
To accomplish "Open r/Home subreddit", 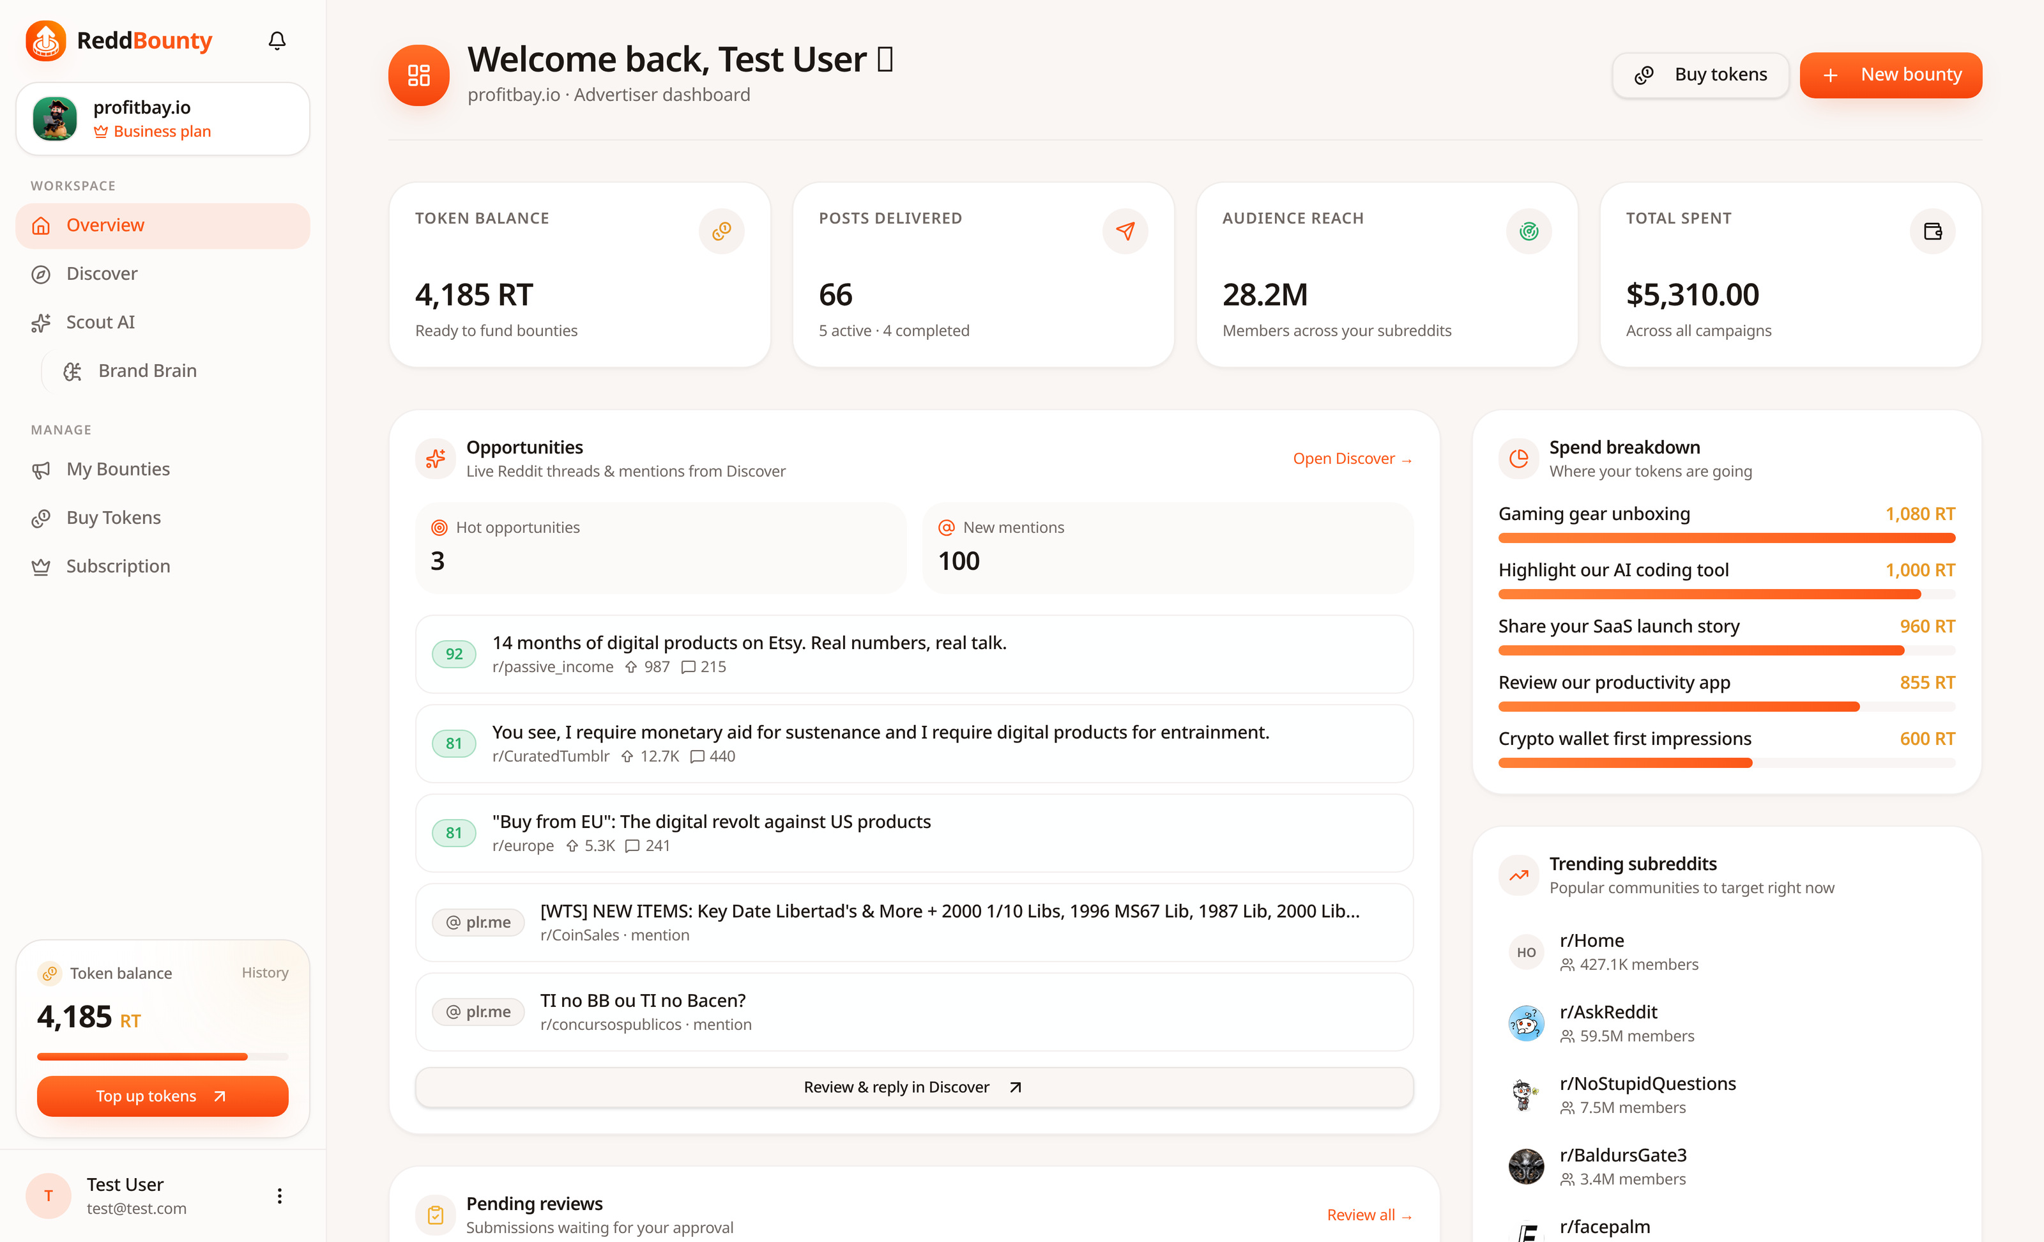I will [1727, 953].
